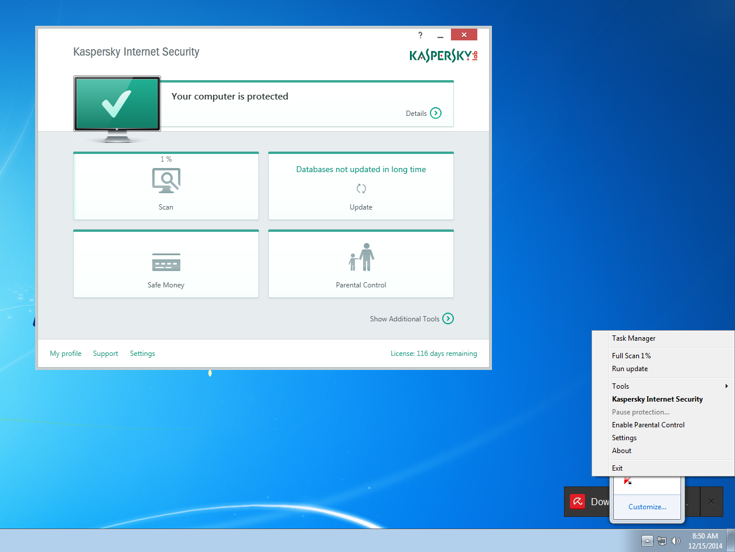Click the help question mark icon
The image size is (735, 552).
(x=420, y=35)
